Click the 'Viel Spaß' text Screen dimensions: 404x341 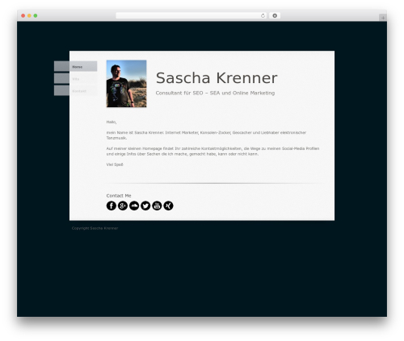tap(115, 164)
